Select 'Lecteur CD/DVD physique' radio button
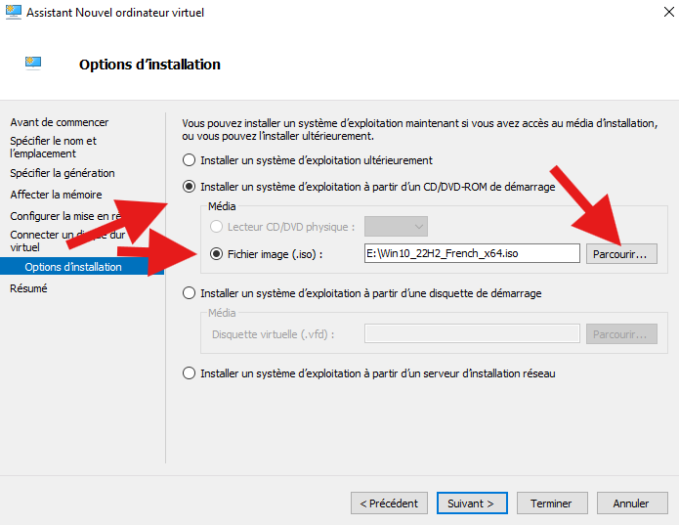679x525 pixels. pos(217,227)
